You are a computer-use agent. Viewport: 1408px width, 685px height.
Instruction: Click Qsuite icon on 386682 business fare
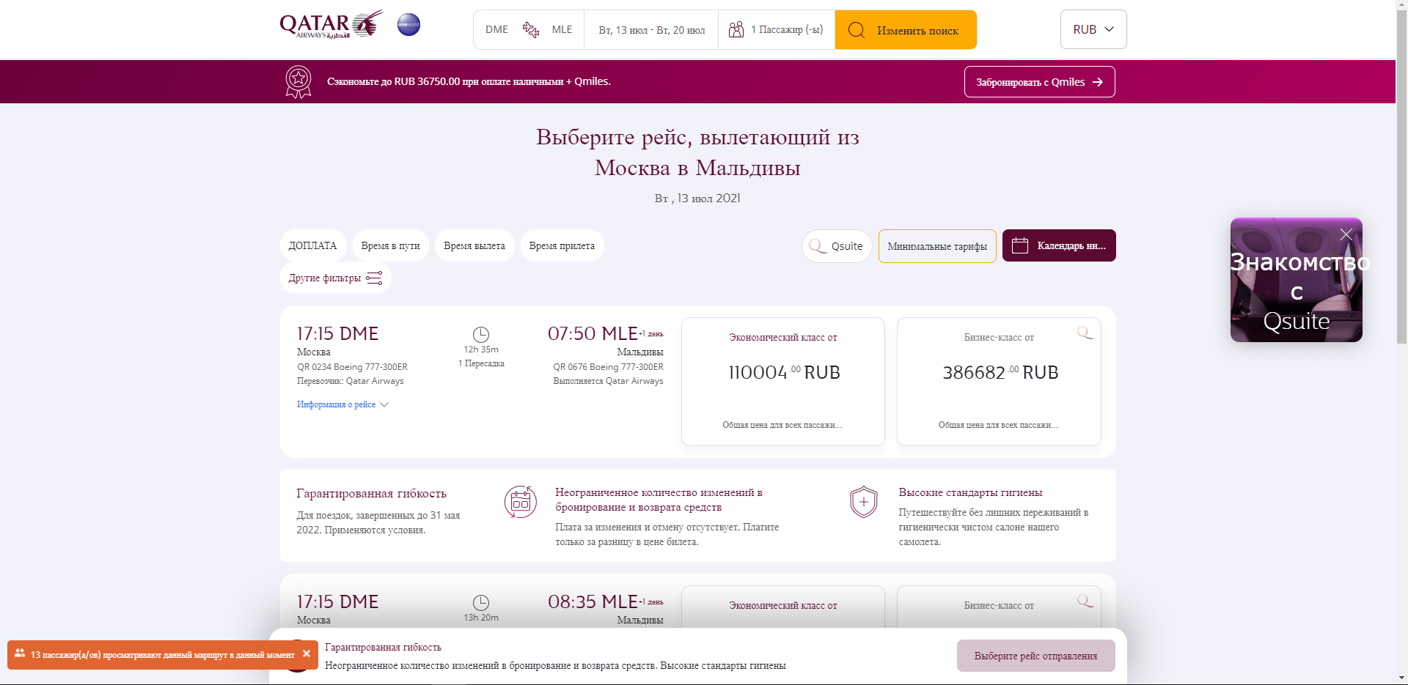[x=1085, y=333]
